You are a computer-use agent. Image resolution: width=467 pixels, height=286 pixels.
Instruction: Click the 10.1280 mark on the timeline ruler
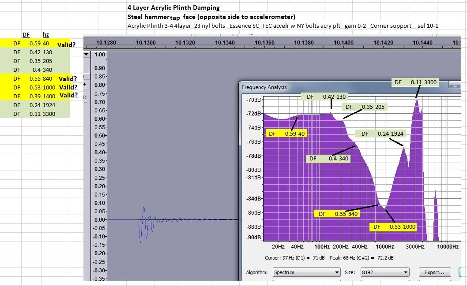[x=106, y=42]
